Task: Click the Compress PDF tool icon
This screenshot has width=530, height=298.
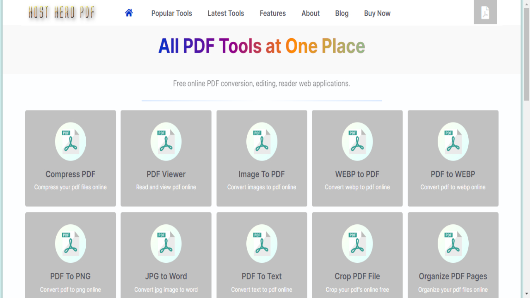Action: pos(70,142)
